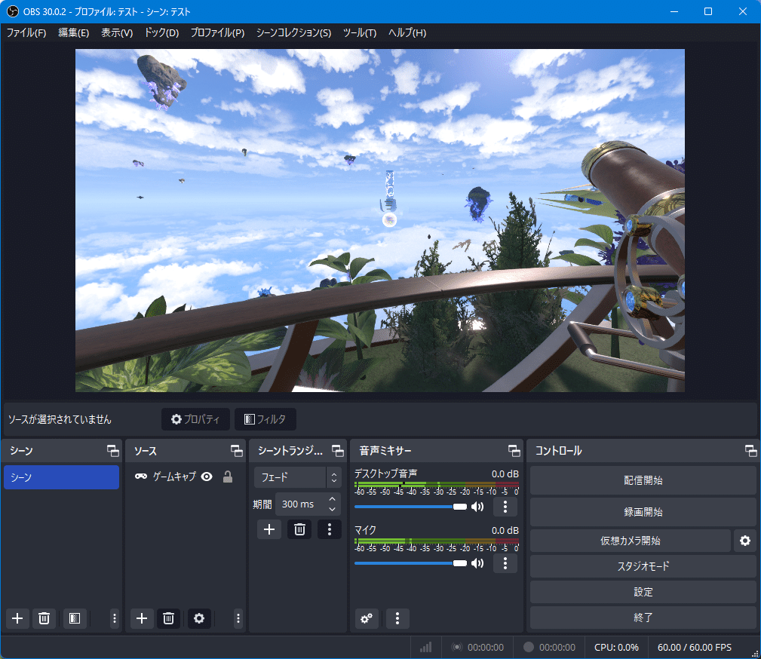Open virtual camera settings gear
The height and width of the screenshot is (659, 761).
[745, 541]
